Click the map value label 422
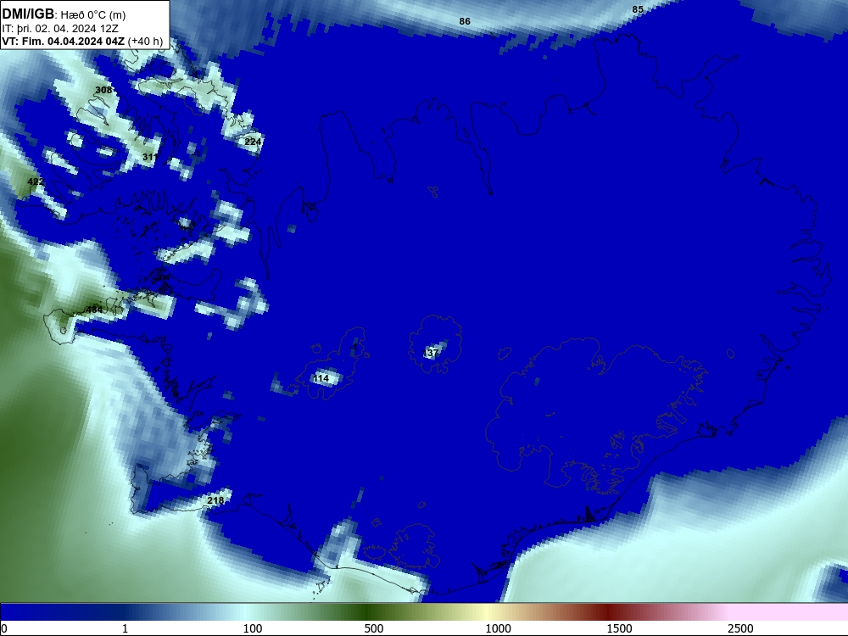Screen dimensions: 848x636 pyautogui.click(x=35, y=181)
